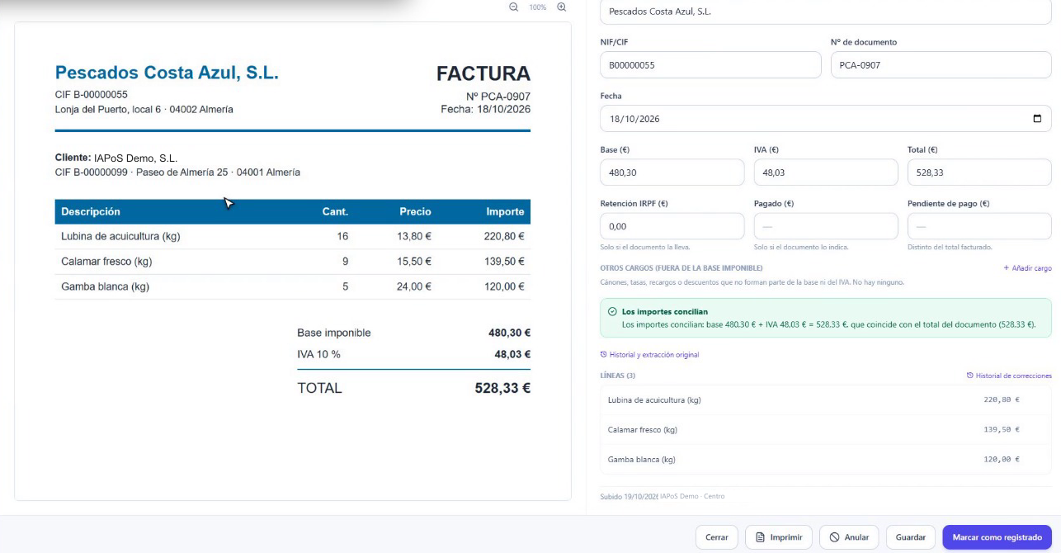Edit the Base (€) amount field
Image resolution: width=1061 pixels, height=553 pixels.
point(672,173)
